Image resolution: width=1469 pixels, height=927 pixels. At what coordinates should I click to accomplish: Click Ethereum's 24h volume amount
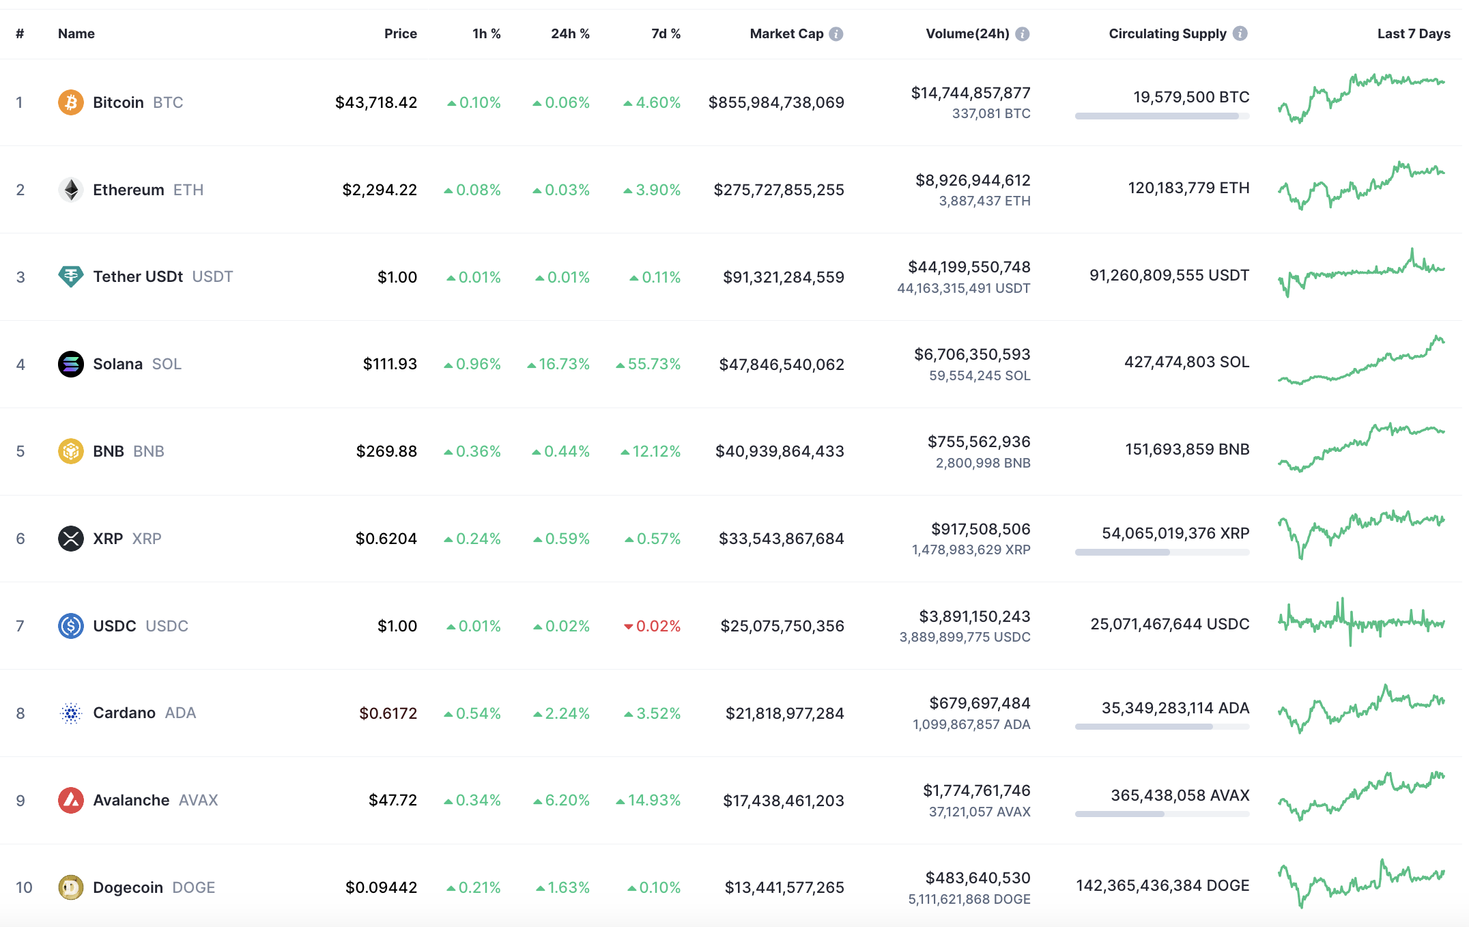pos(973,180)
